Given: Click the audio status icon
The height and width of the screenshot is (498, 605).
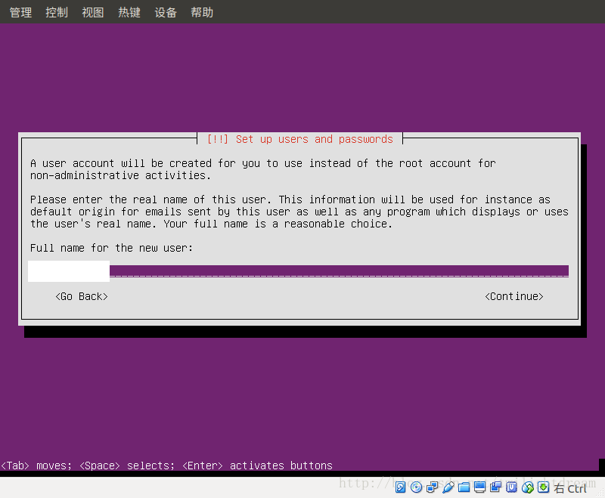Looking at the screenshot, I should coord(448,487).
